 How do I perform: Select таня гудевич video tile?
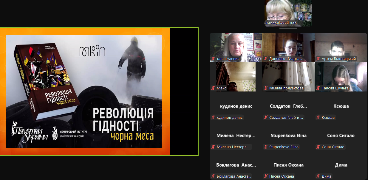(236, 47)
